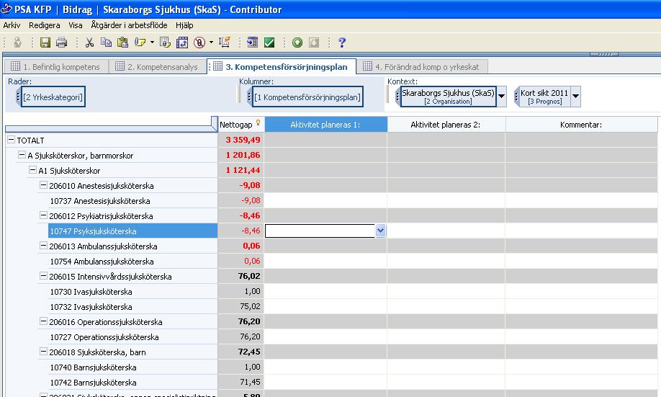The width and height of the screenshot is (661, 397).
Task: Open the Hjälp menu
Action: 184,25
